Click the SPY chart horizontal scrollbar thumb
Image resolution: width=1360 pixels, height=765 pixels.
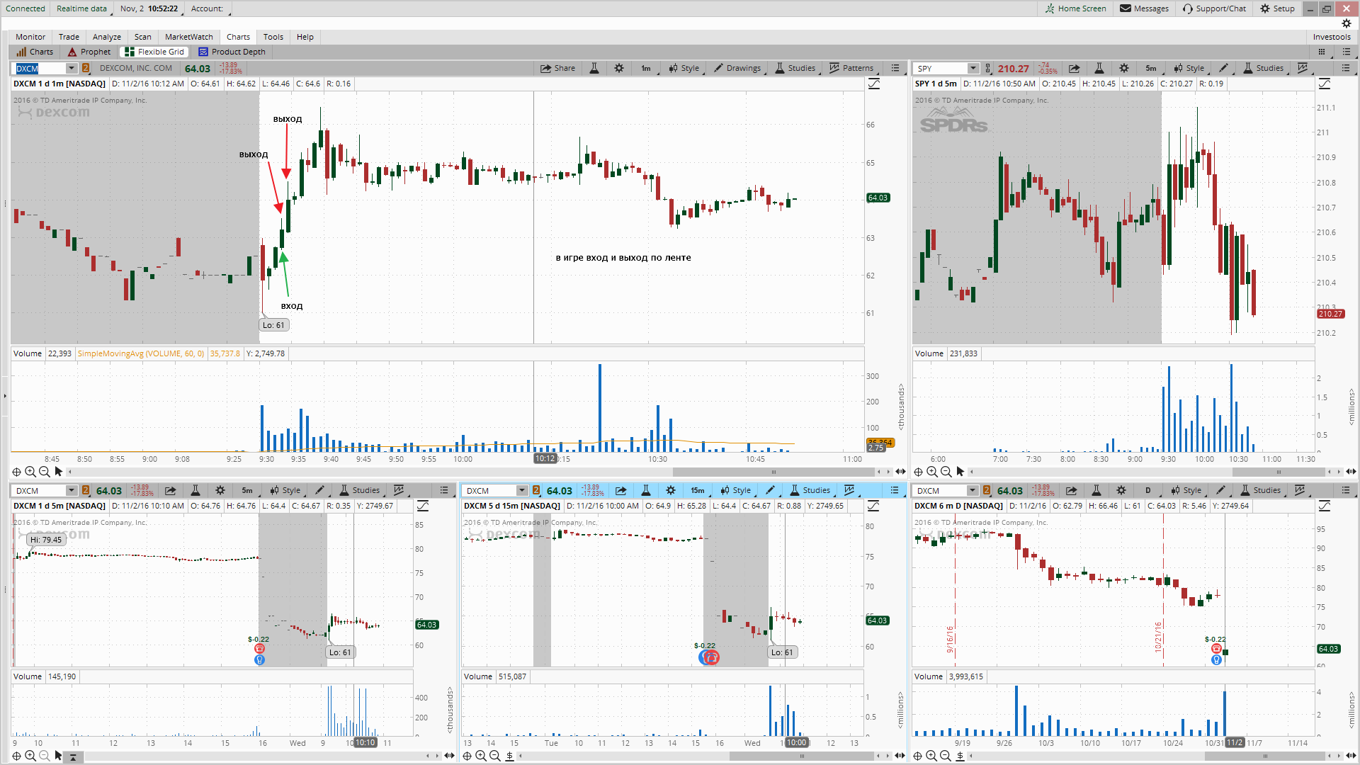[x=1279, y=472]
